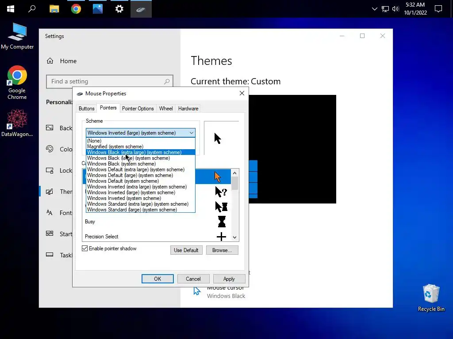Choose Windows Black (large) scheme

click(140, 158)
